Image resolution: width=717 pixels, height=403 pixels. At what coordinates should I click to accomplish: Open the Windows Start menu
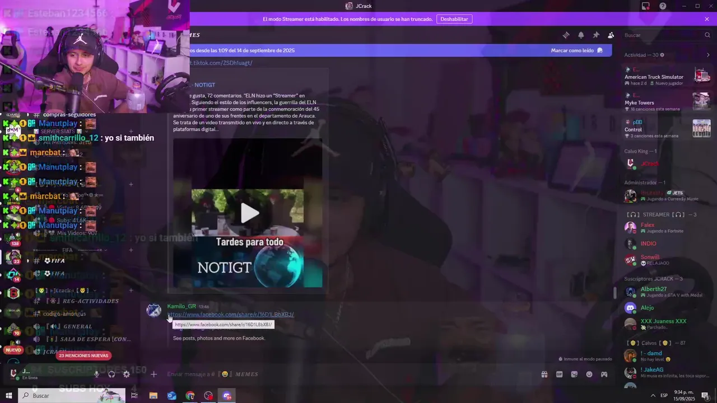9,396
